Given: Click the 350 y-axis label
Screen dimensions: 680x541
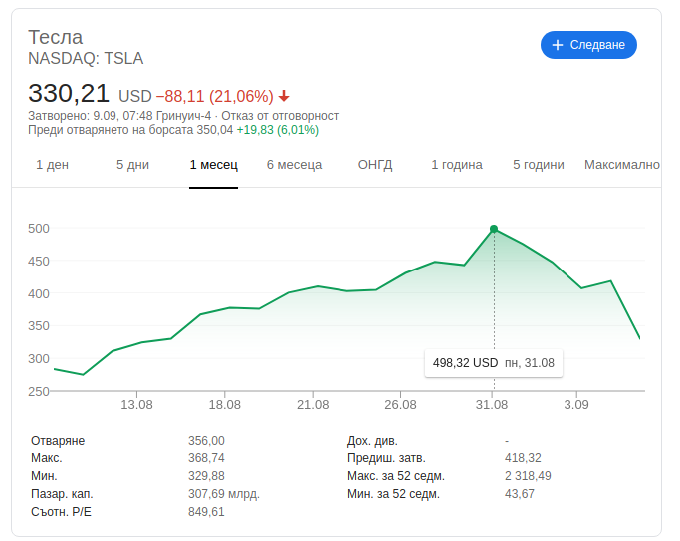Looking at the screenshot, I should pyautogui.click(x=39, y=326).
